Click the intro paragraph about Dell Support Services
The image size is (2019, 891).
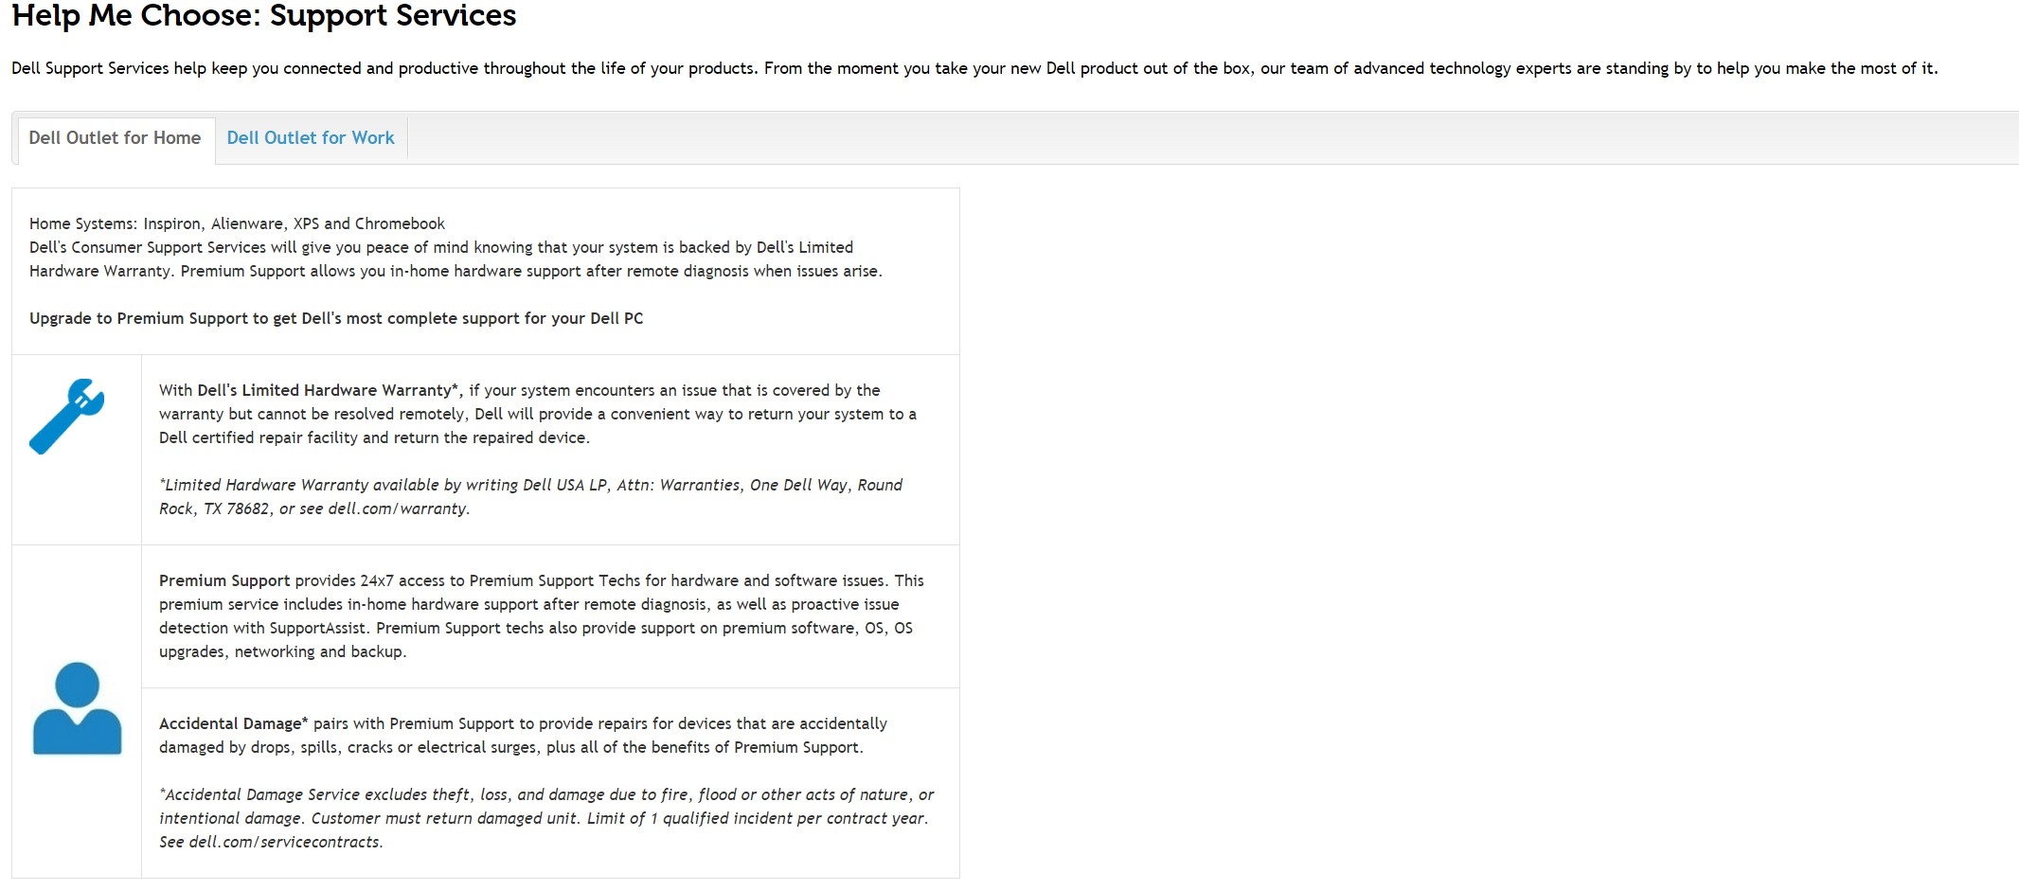point(974,68)
